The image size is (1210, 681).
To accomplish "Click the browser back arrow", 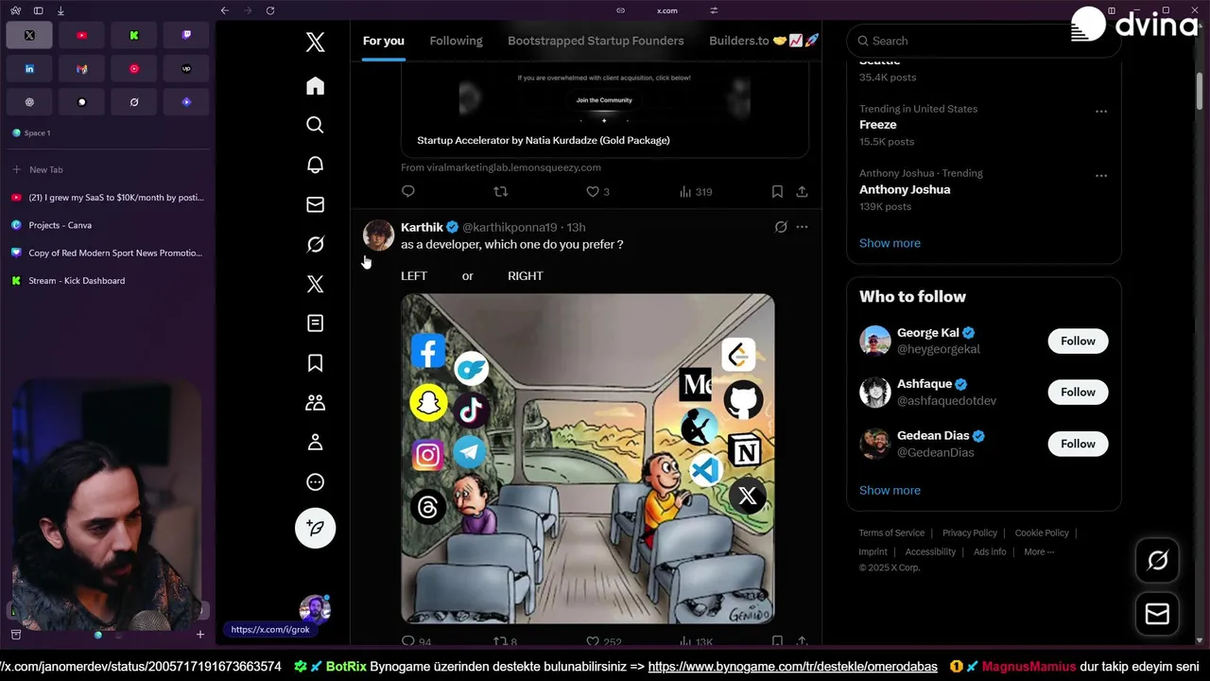I will [224, 10].
